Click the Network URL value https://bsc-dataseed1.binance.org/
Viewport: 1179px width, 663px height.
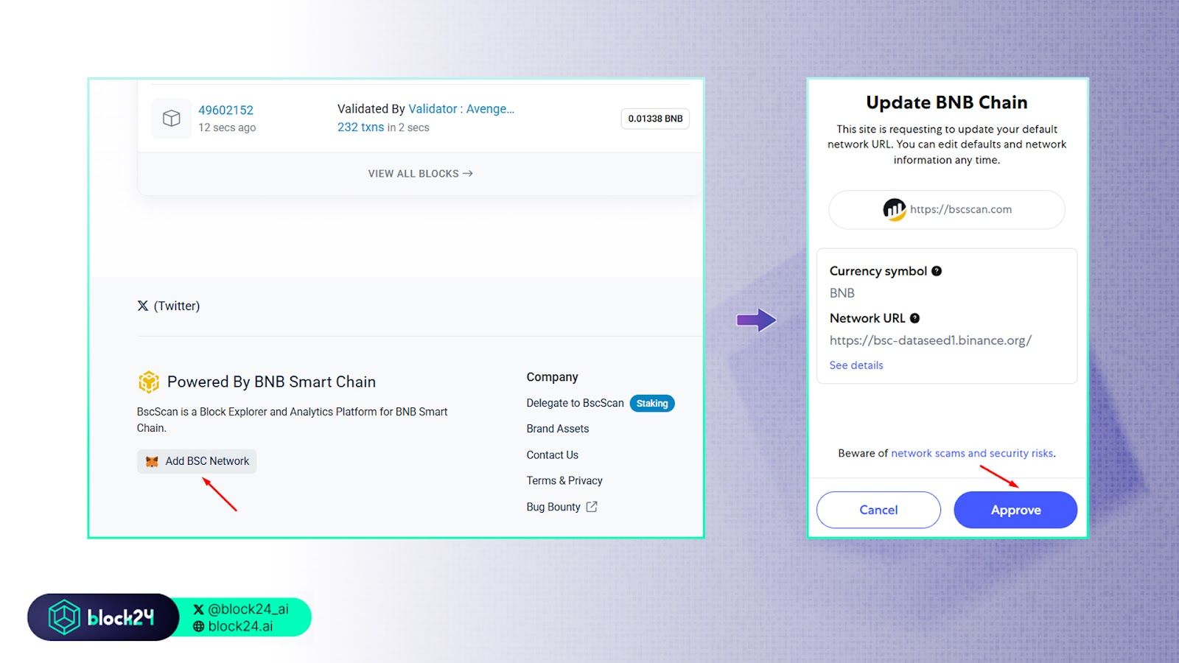click(x=930, y=340)
